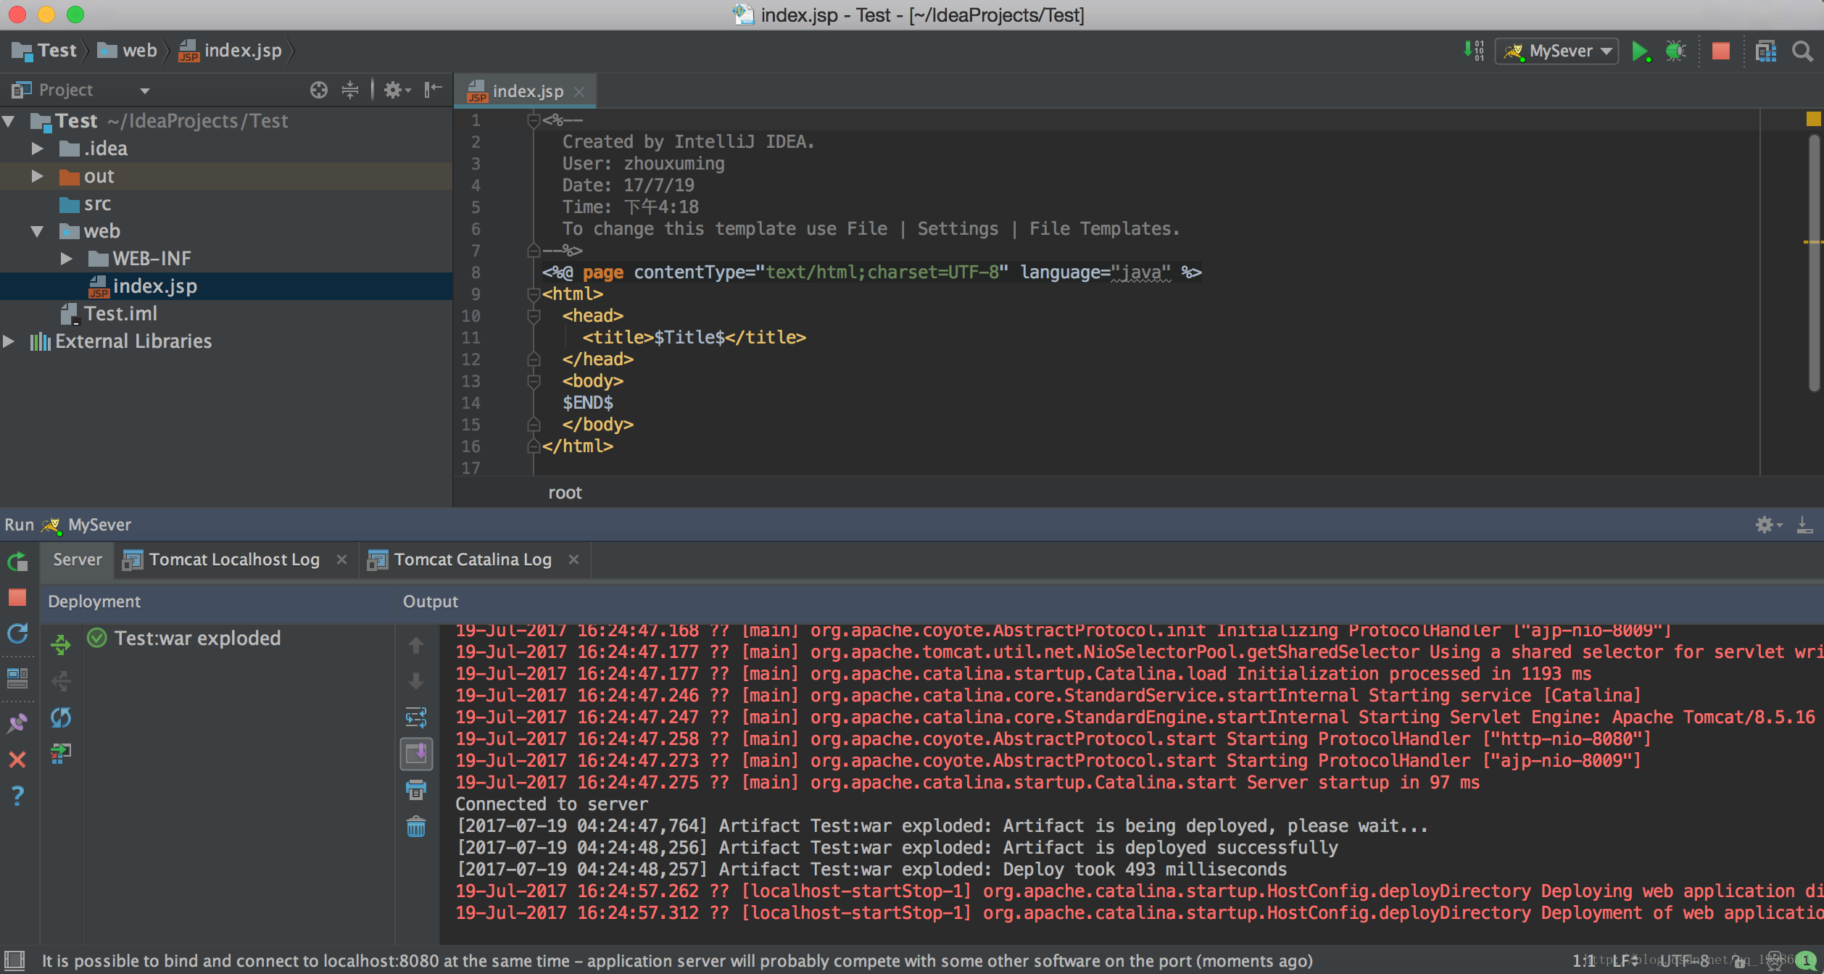Toggle the scroll-to-end button in the Output gutter

[x=416, y=754]
